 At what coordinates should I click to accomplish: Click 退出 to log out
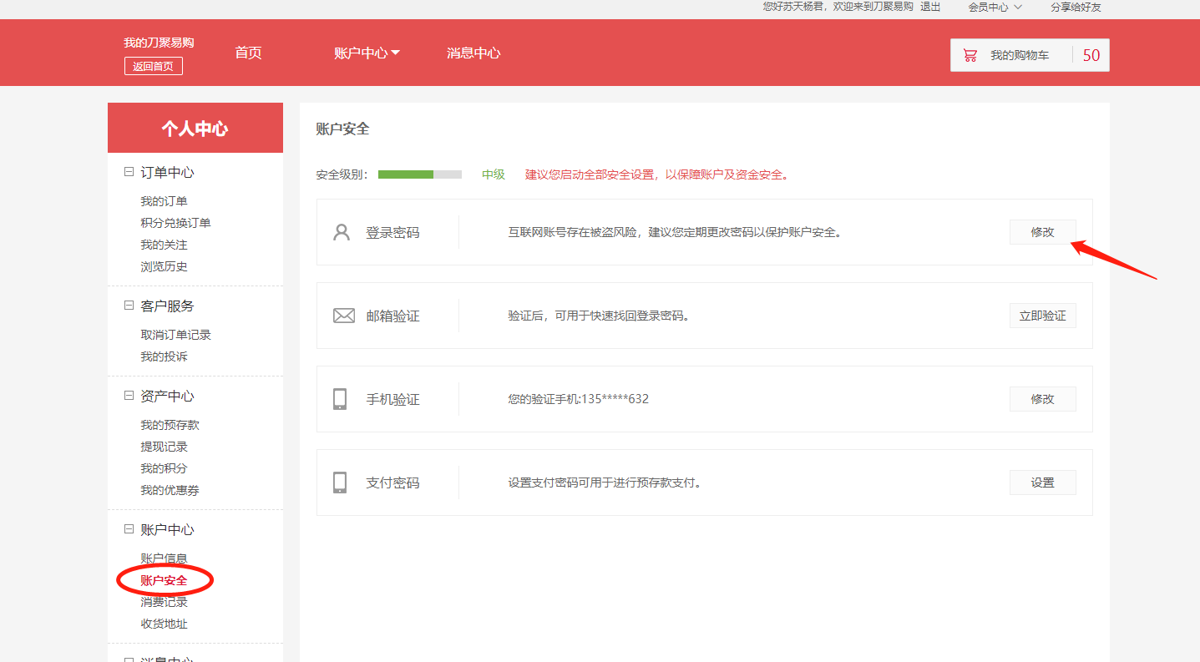click(930, 7)
